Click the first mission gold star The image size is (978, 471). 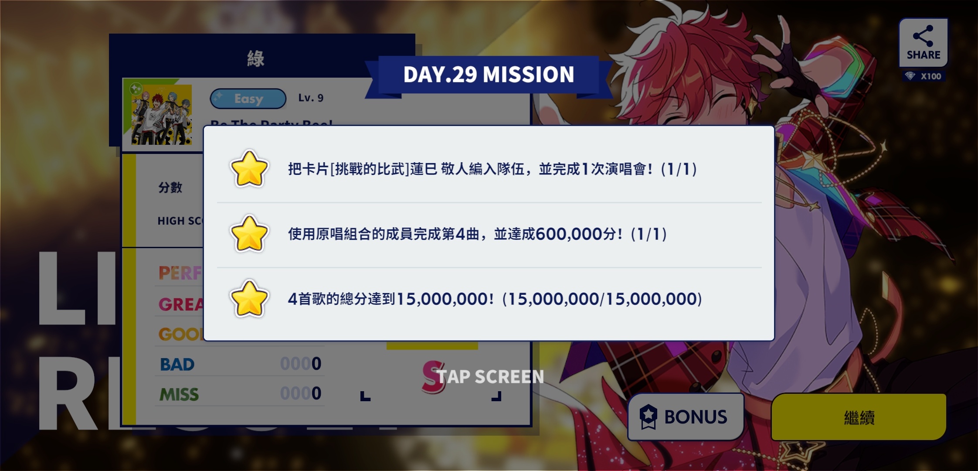click(249, 169)
